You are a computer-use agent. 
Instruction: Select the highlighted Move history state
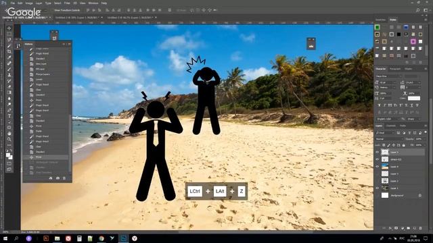click(x=46, y=157)
